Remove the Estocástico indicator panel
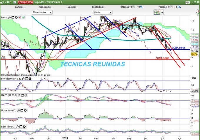Screen dimensions: 200x140 pos(30,79)
